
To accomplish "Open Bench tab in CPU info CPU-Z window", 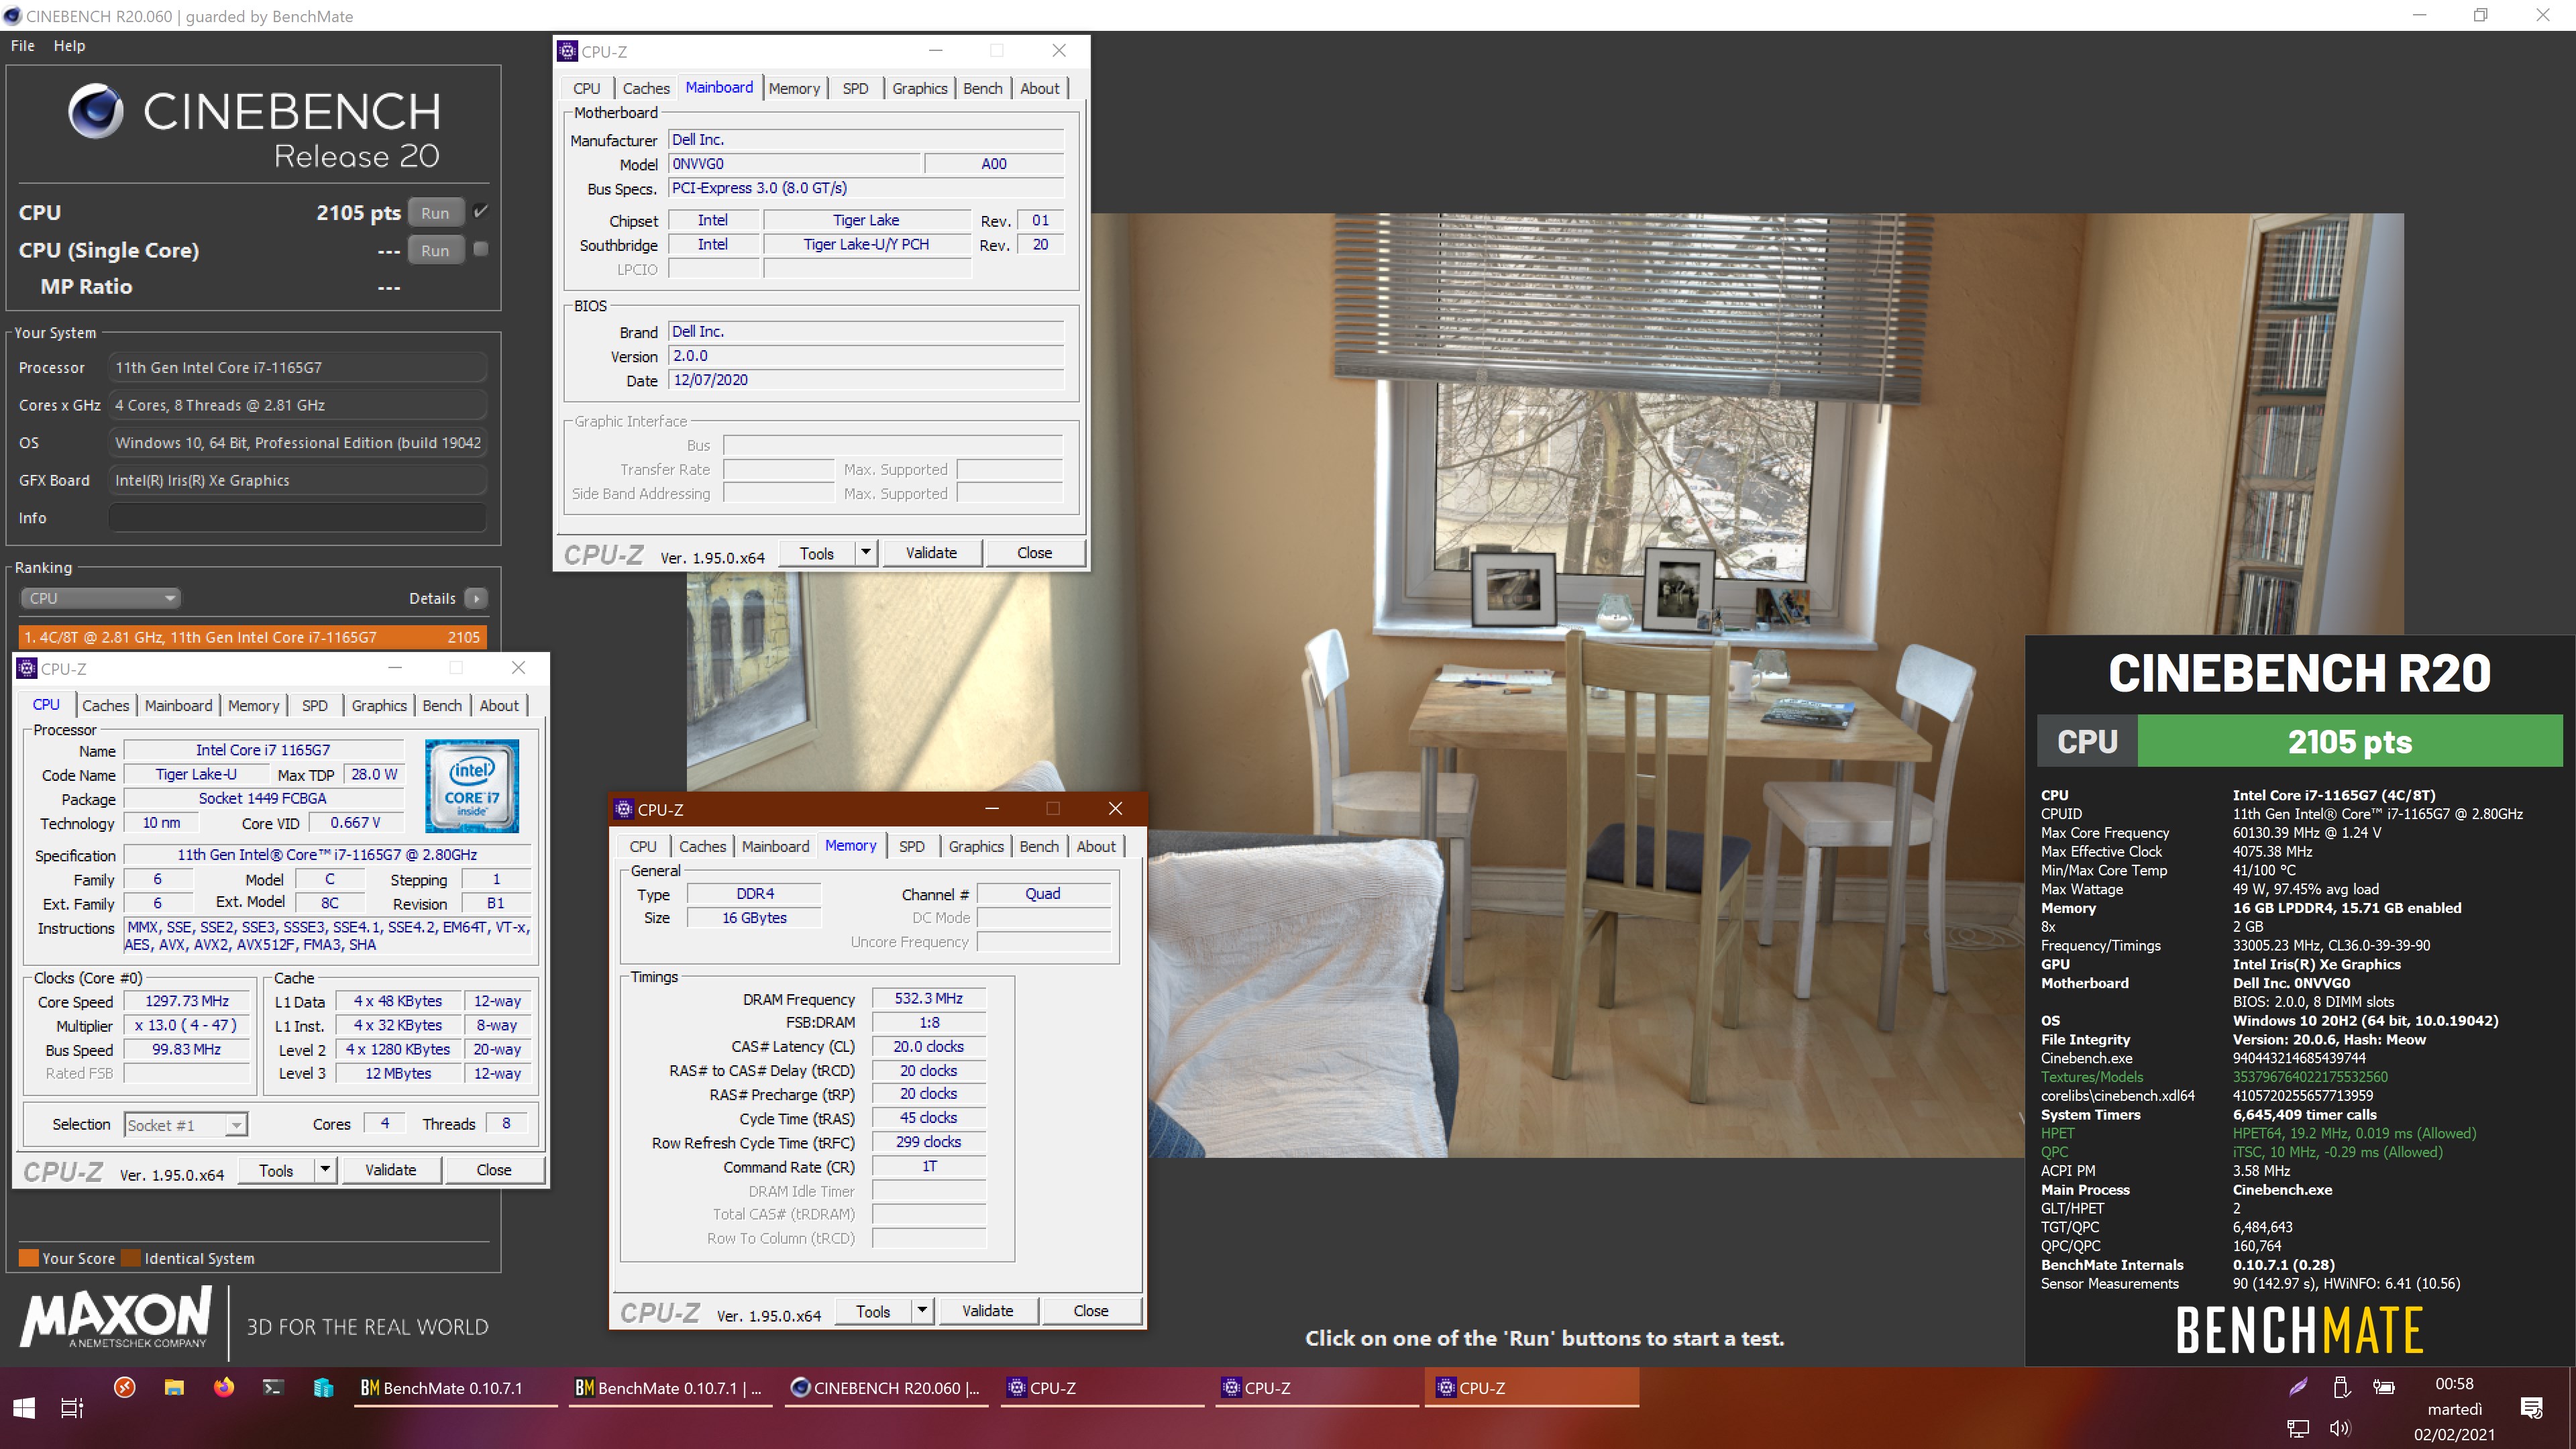I will [442, 706].
